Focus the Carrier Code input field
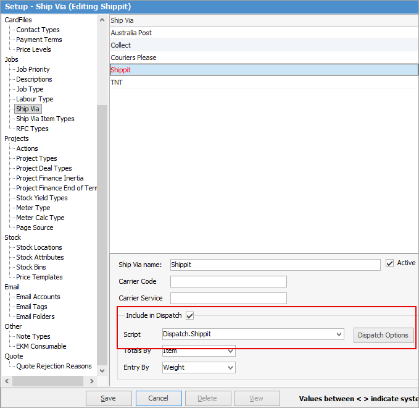419x408 pixels. [x=228, y=282]
